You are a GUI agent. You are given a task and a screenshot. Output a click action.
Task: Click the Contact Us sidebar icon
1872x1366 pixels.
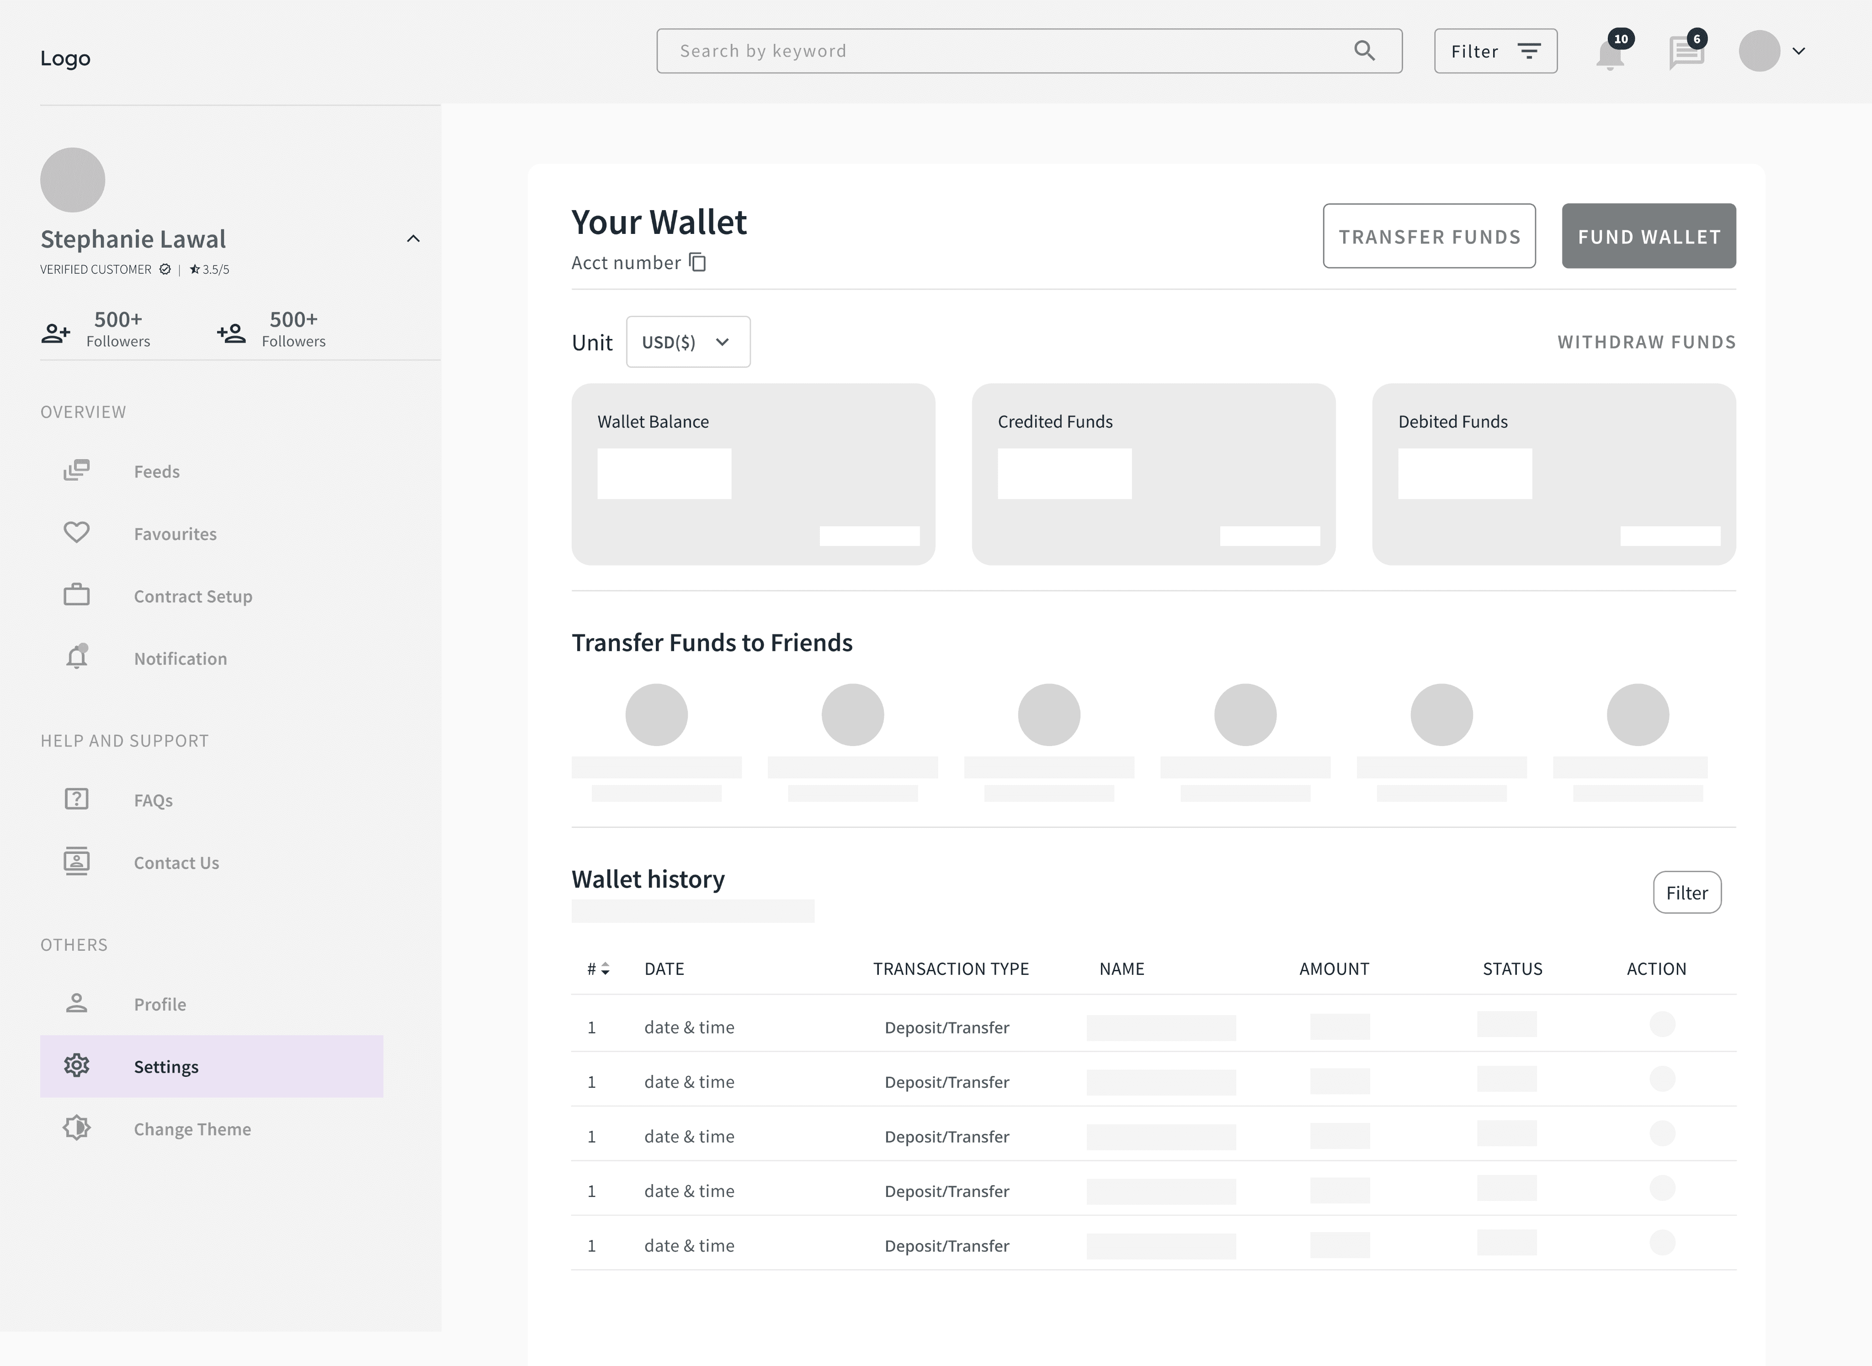[x=77, y=862]
